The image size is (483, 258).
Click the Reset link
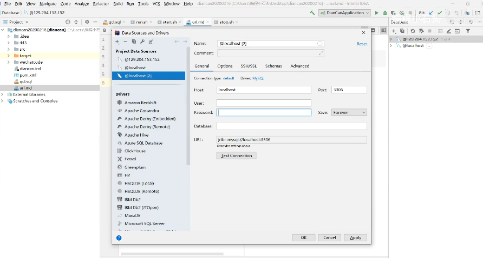[362, 44]
